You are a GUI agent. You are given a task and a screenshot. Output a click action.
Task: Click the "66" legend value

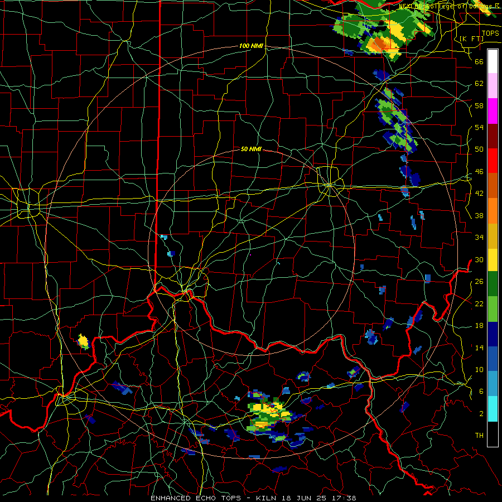coord(479,61)
